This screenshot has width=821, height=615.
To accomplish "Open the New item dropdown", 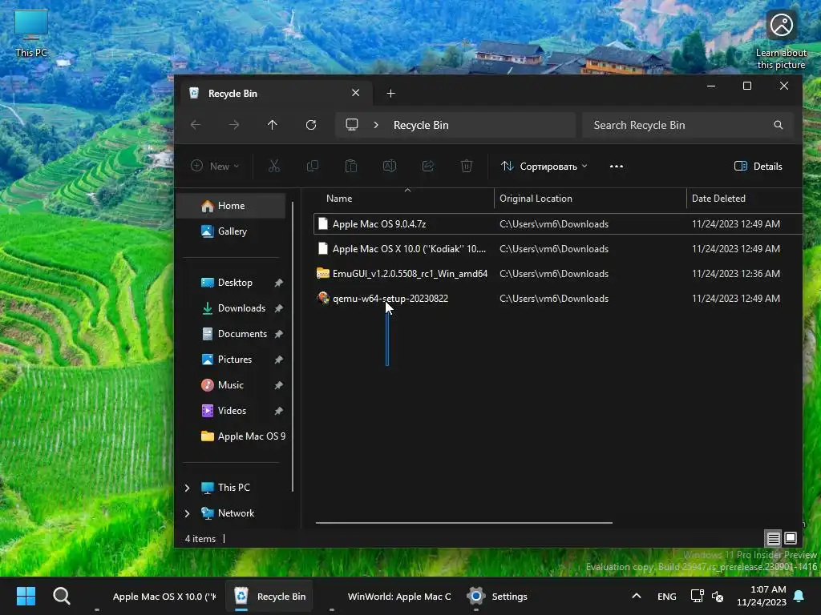I will click(215, 167).
